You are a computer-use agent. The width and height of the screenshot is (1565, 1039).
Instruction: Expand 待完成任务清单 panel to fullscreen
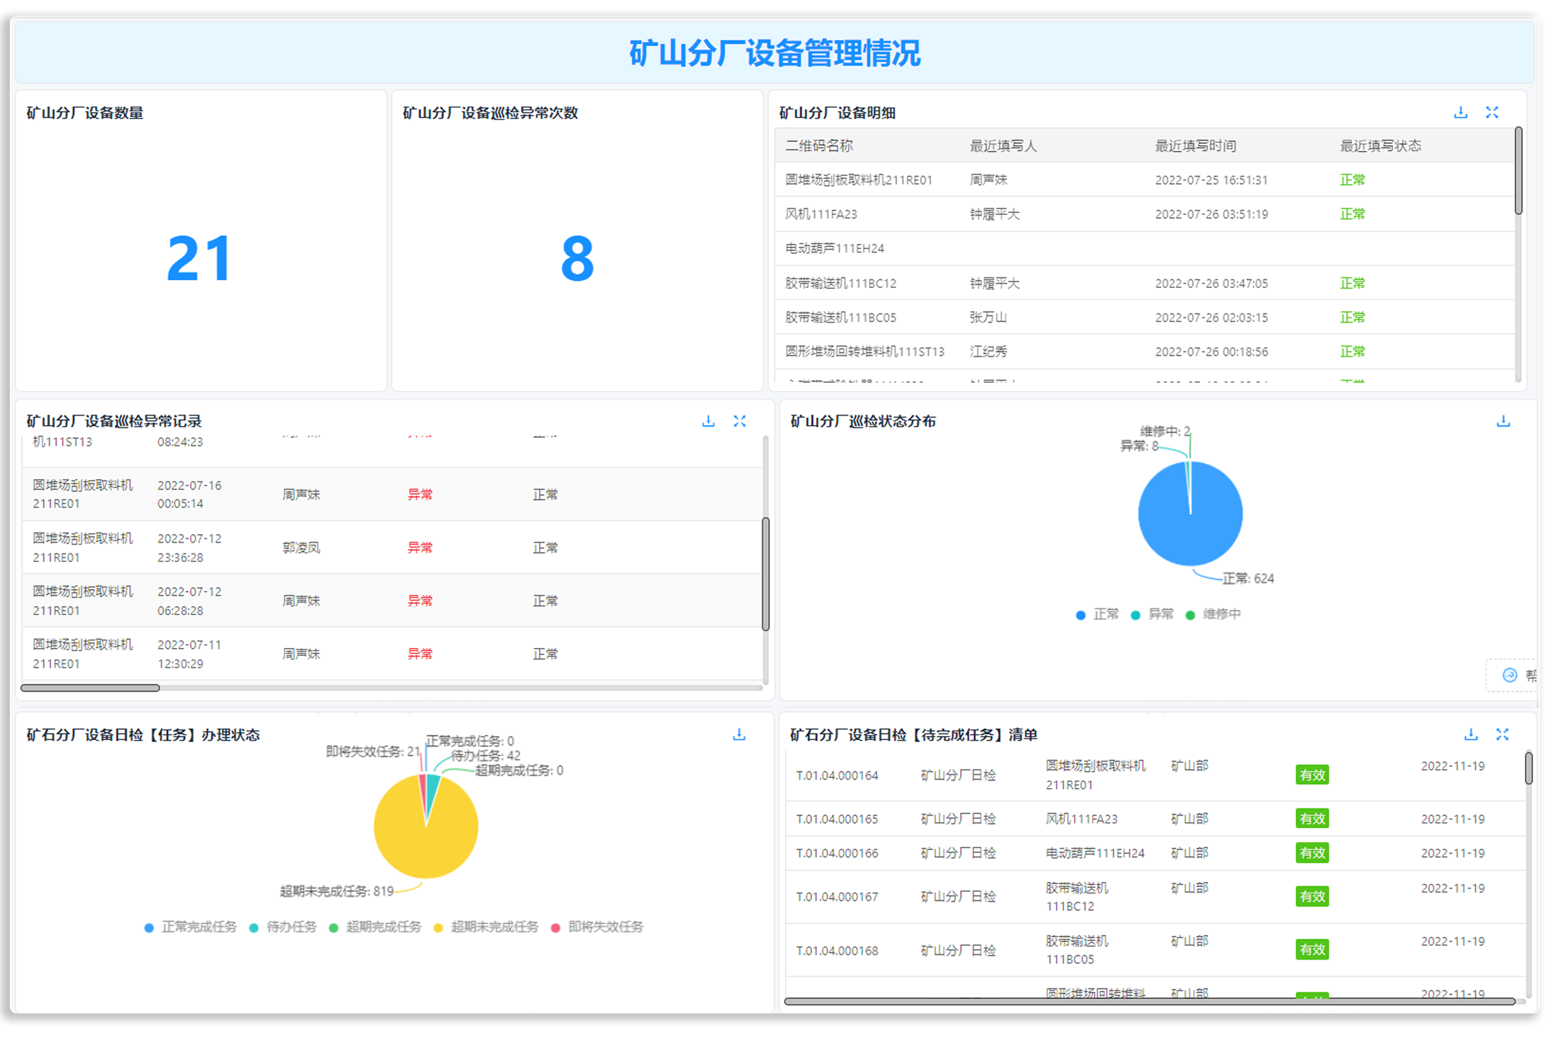coord(1503,734)
